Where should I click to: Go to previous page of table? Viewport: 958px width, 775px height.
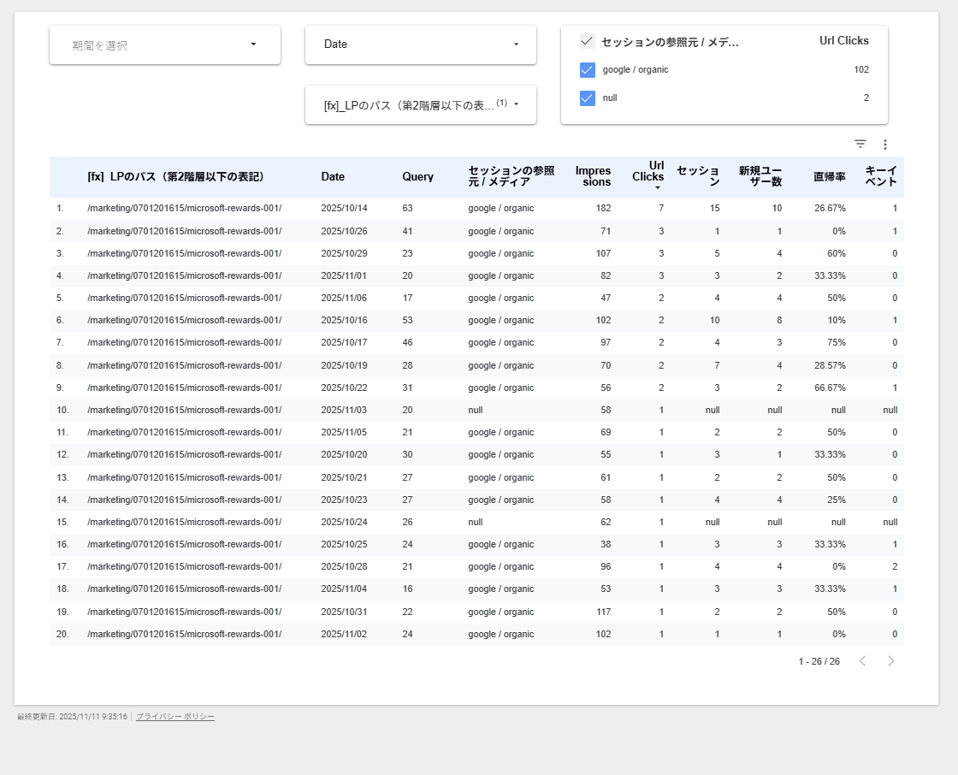(x=862, y=661)
